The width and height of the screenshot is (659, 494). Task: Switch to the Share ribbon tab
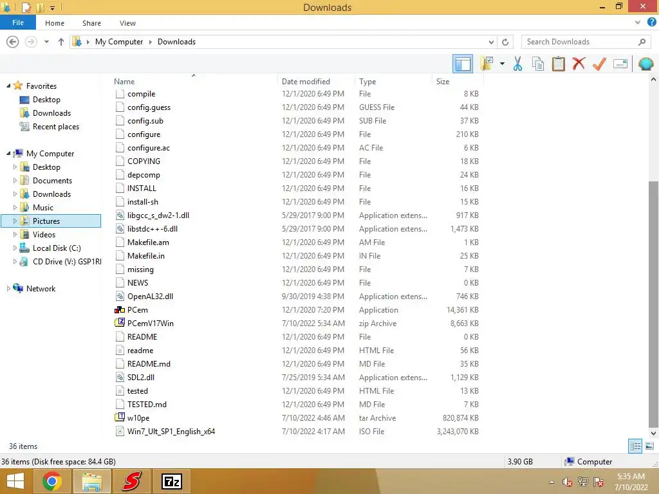click(x=91, y=23)
